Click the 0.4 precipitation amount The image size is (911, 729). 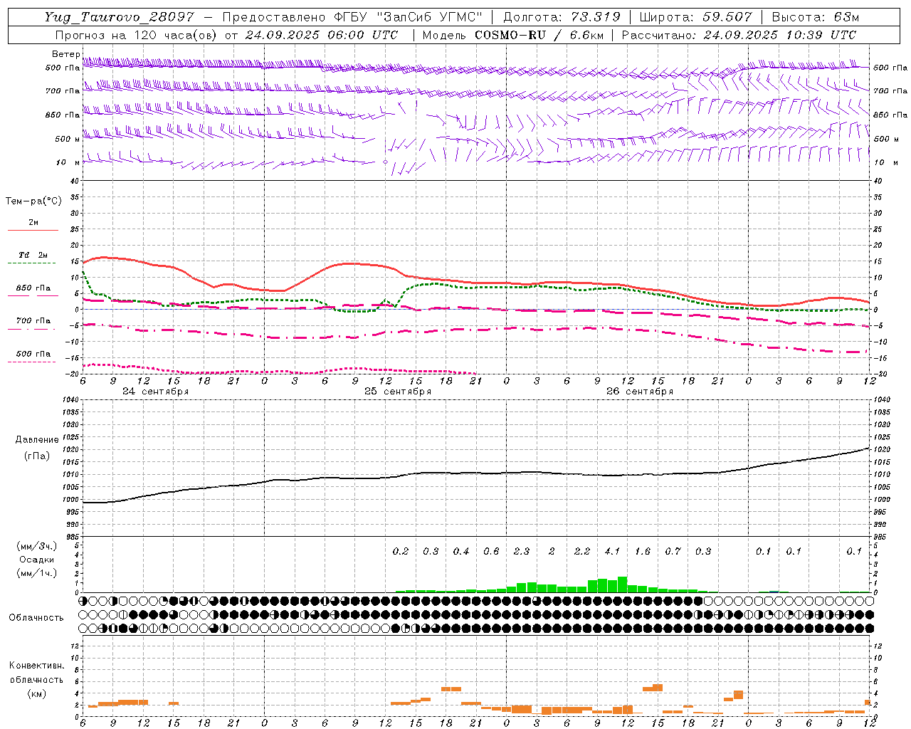[461, 551]
